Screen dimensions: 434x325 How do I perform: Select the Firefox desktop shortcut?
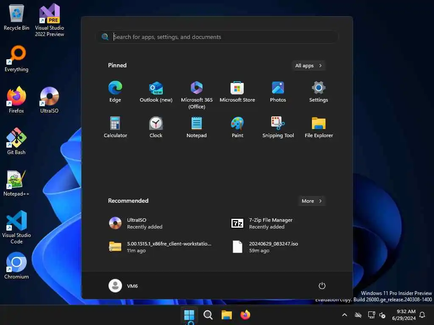(x=17, y=100)
